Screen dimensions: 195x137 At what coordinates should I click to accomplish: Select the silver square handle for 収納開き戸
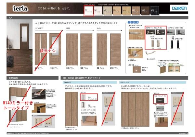(83, 97)
